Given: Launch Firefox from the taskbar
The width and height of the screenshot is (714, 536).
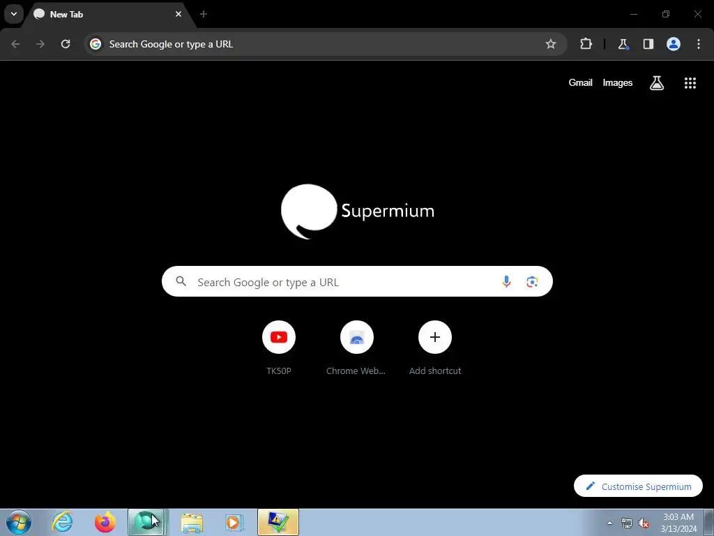Looking at the screenshot, I should [105, 522].
